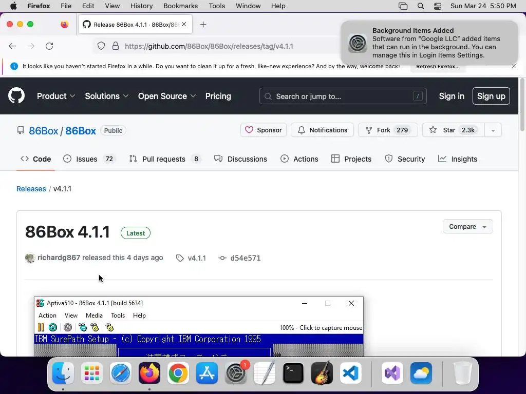Fork the 86Box repository
Screen dimensions: 526x394
pyautogui.click(x=388, y=130)
